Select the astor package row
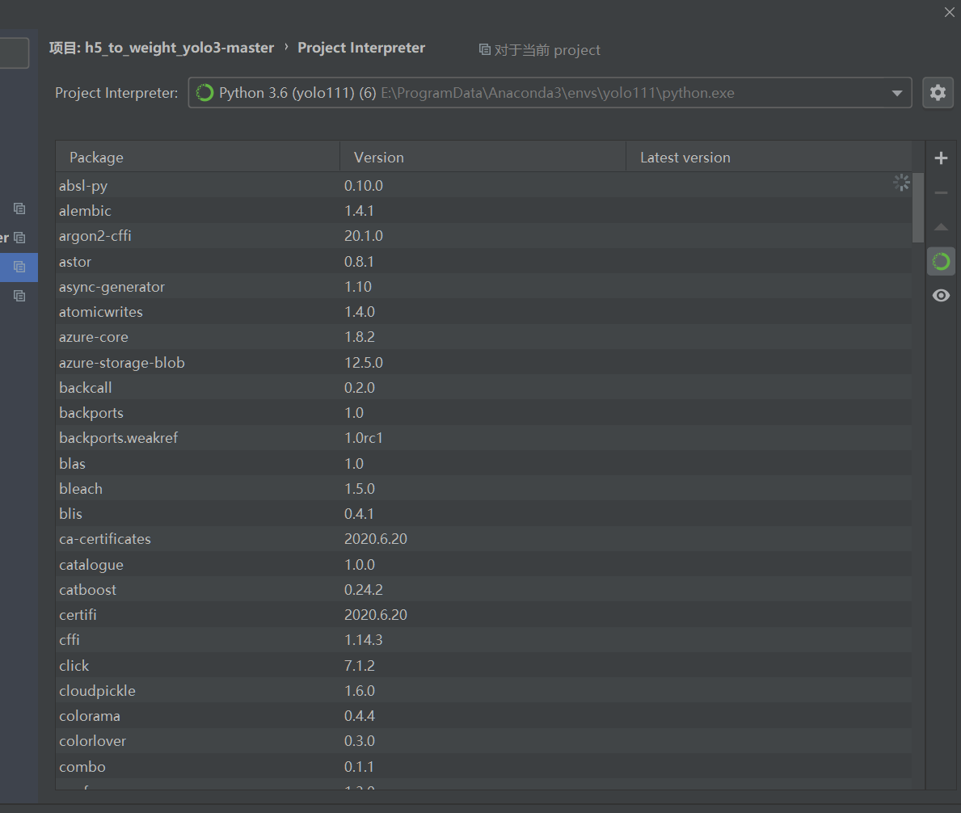The image size is (961, 813). (x=483, y=262)
